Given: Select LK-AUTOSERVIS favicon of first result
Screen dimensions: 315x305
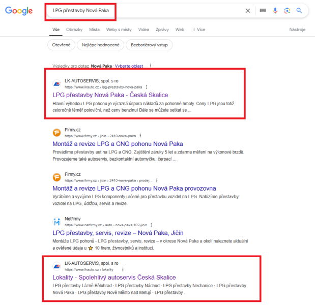Looking at the screenshot, I should (x=57, y=84).
